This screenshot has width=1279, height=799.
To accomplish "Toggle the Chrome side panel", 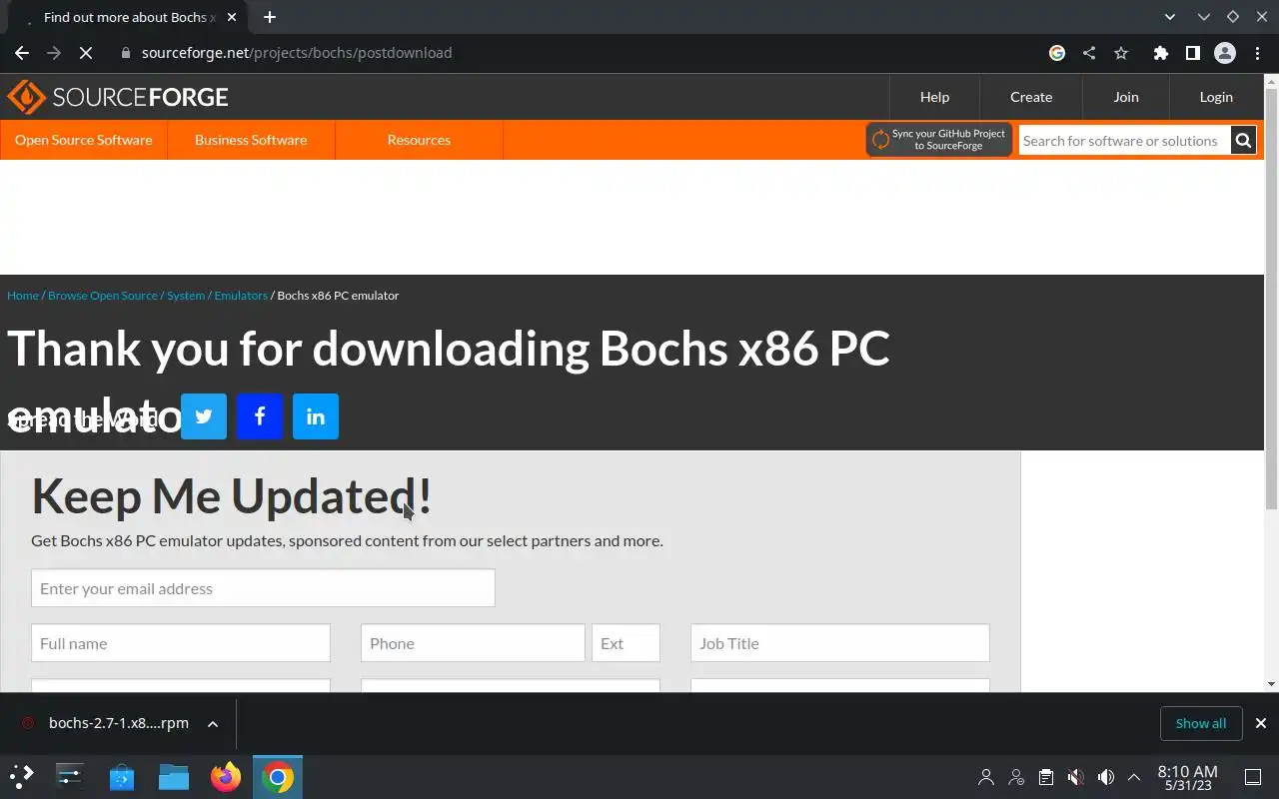I will click(1192, 53).
